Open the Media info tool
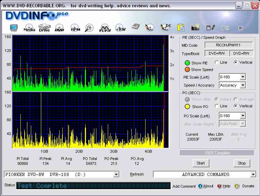 (x=29, y=28)
